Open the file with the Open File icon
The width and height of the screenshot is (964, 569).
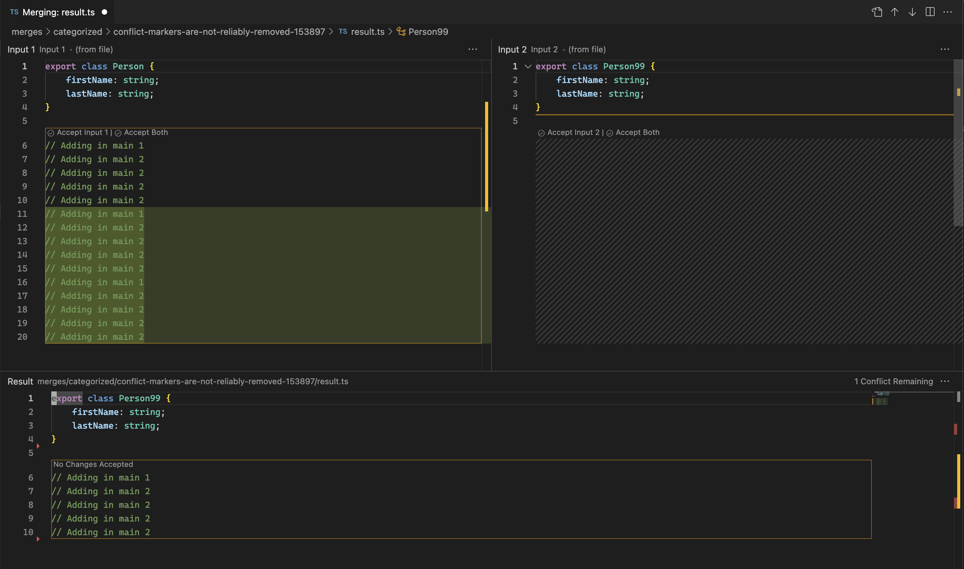(x=878, y=12)
